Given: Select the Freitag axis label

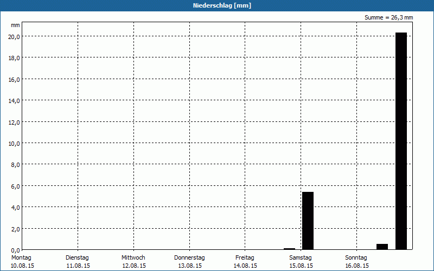Looking at the screenshot, I should [245, 258].
